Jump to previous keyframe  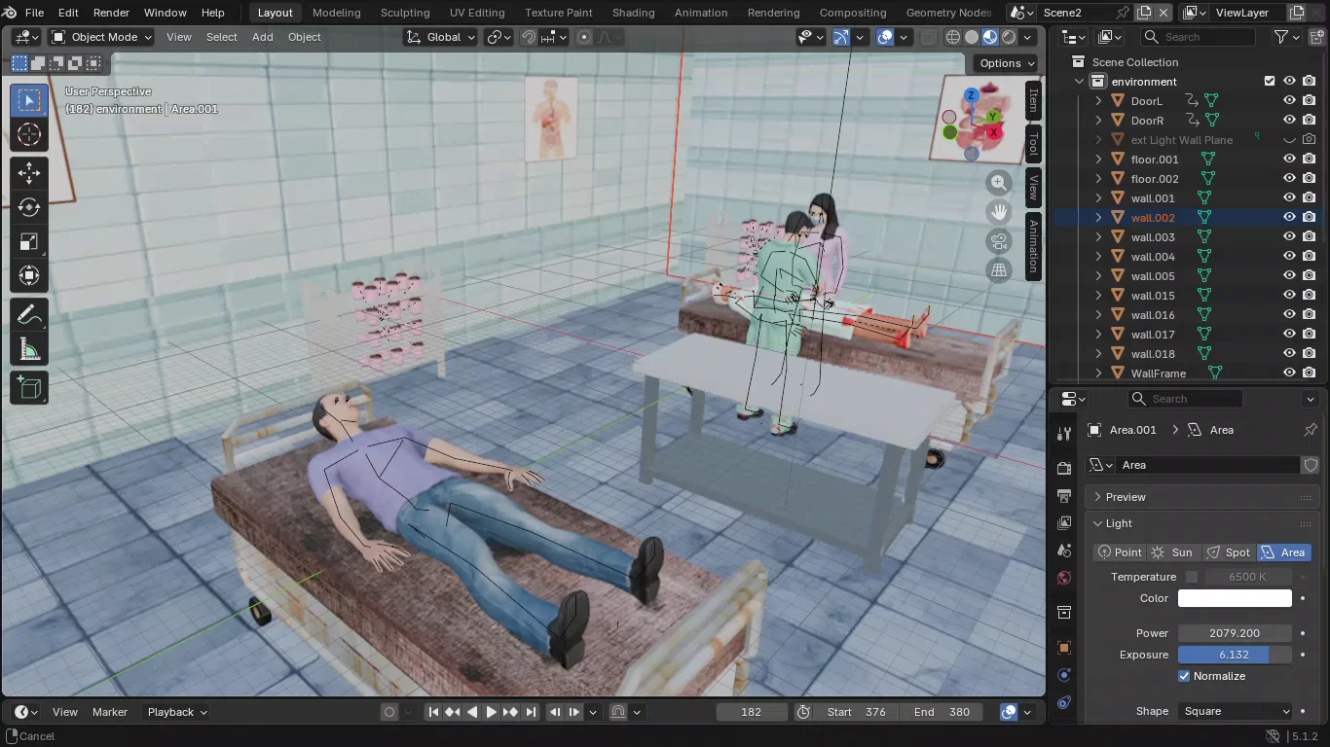[x=453, y=712]
